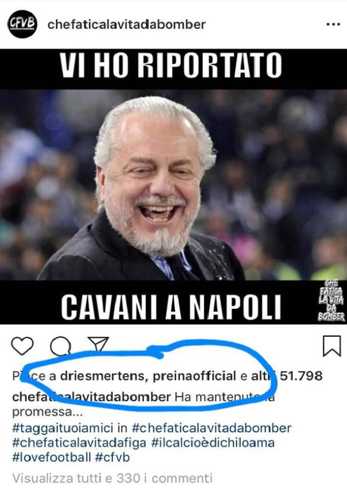Tap the paper plane share icon
This screenshot has width=347, height=493.
coord(98,343)
